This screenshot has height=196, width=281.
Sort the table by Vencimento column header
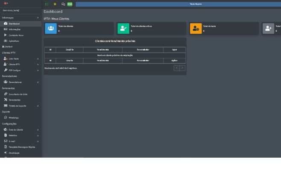point(102,50)
